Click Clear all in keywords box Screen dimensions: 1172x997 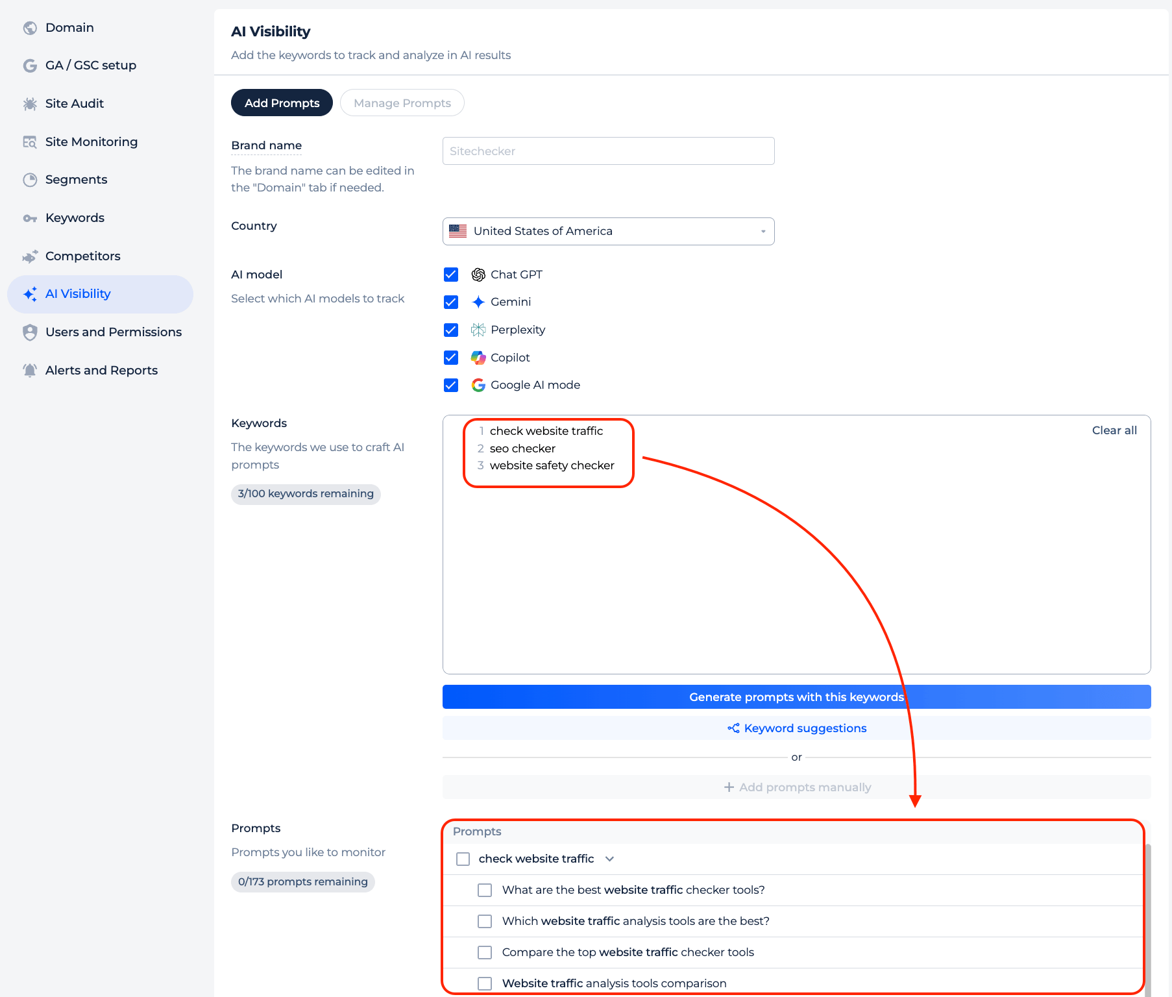click(x=1114, y=430)
